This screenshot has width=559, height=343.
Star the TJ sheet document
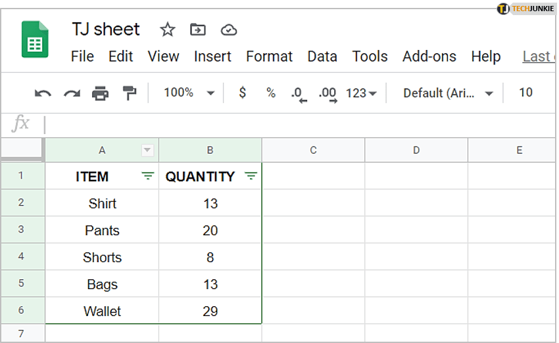168,30
